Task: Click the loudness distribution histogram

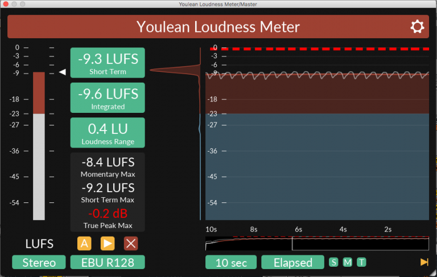Action: pos(175,134)
